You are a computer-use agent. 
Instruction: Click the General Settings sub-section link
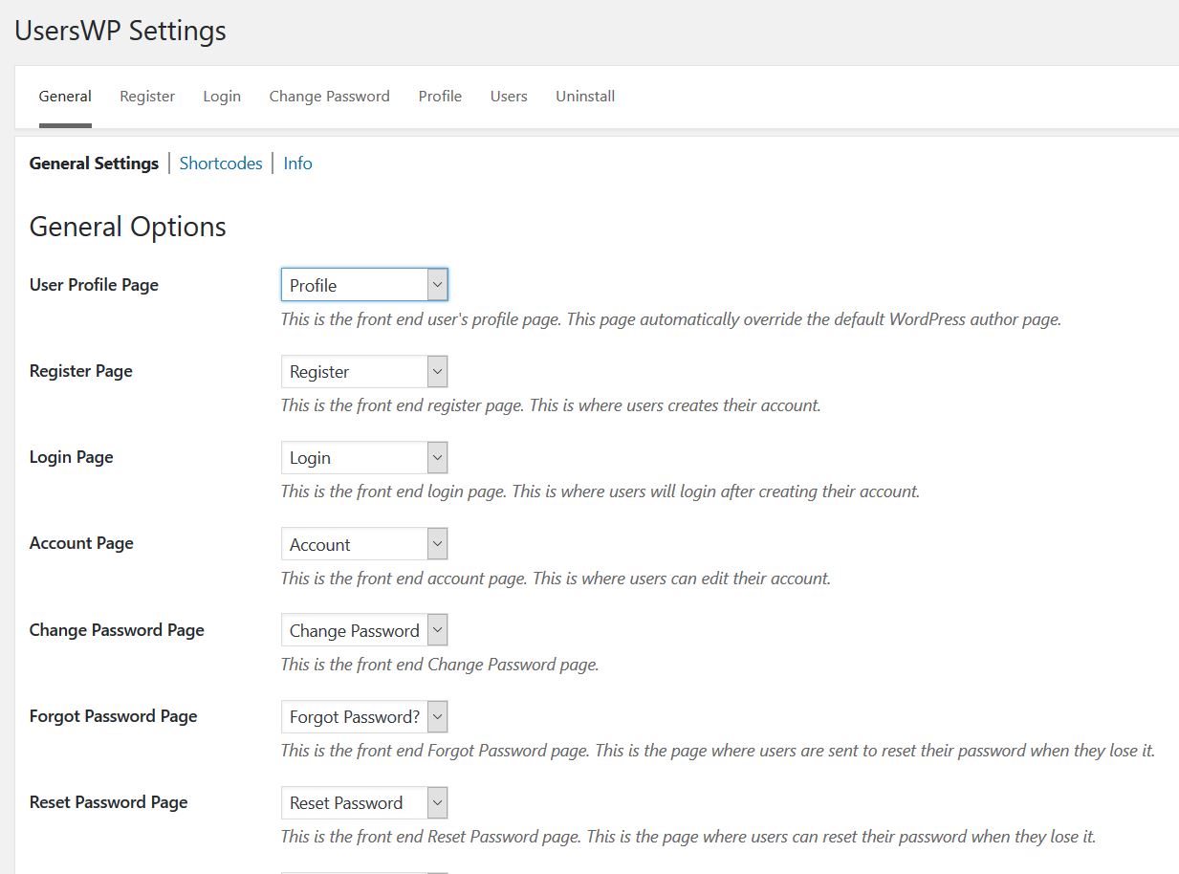point(94,164)
